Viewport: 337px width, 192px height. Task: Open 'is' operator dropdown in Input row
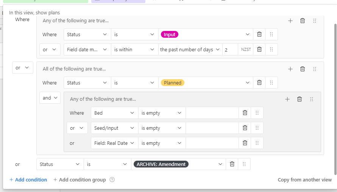tap(134, 34)
